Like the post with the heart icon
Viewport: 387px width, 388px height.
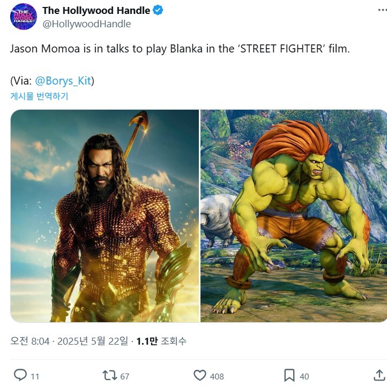(200, 375)
